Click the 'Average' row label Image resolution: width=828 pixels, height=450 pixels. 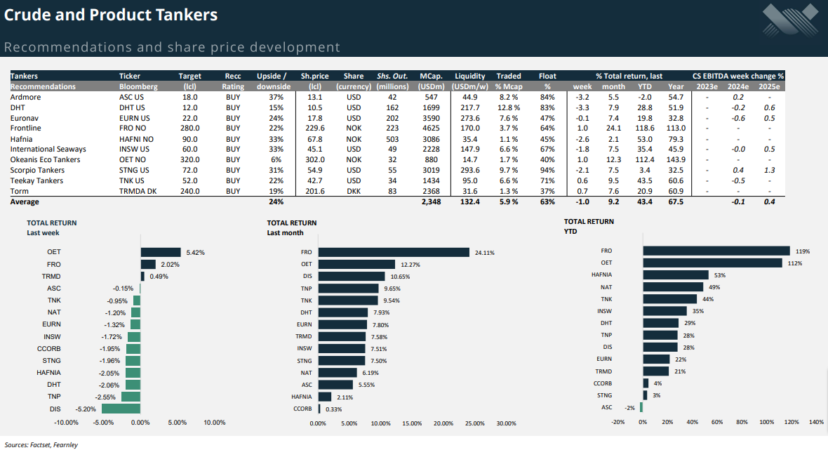click(25, 201)
